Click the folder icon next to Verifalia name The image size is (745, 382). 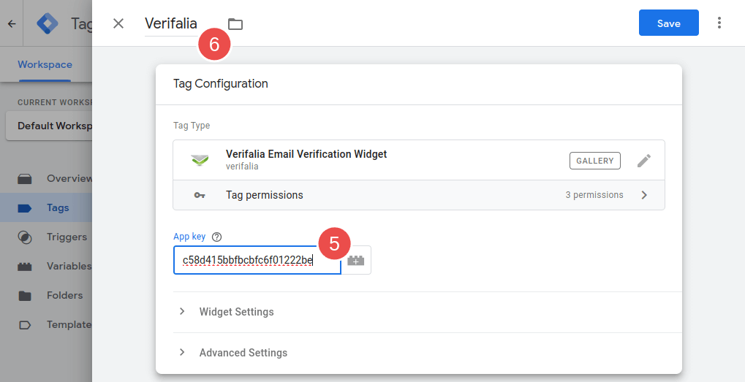coord(235,23)
